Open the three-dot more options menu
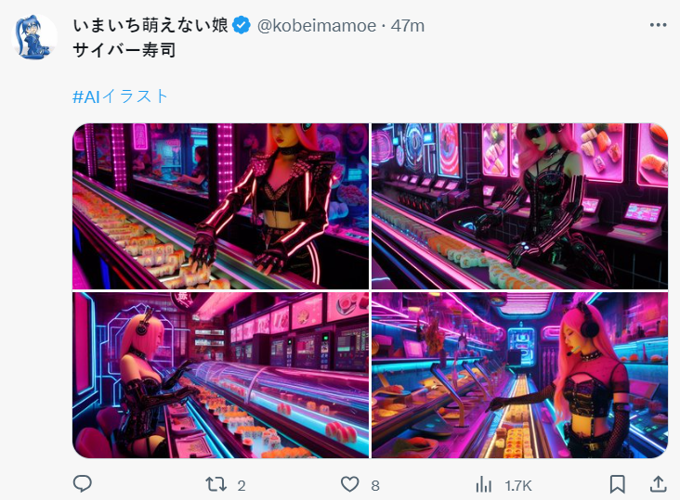This screenshot has height=500, width=680. tap(658, 25)
